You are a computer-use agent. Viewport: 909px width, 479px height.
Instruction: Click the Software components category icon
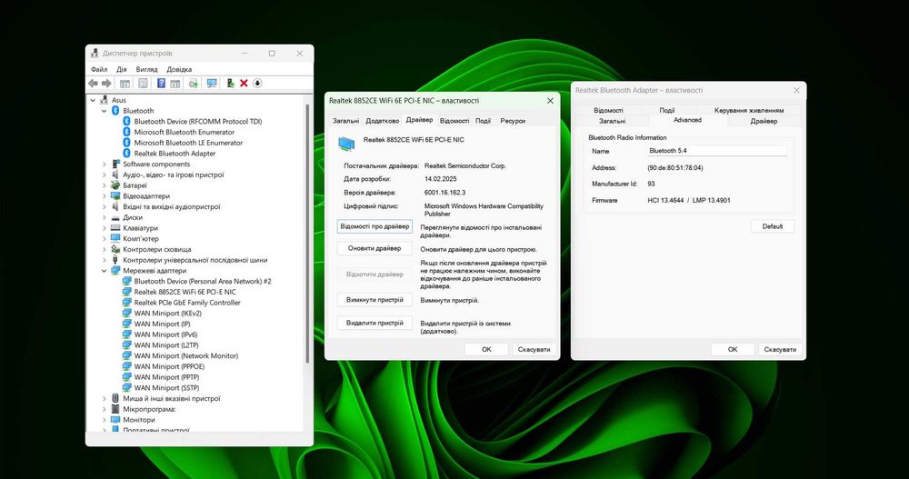[x=115, y=165]
